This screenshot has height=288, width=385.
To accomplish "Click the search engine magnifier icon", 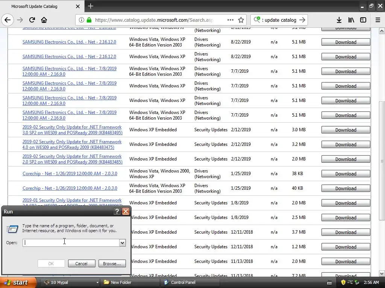I will click(x=257, y=19).
